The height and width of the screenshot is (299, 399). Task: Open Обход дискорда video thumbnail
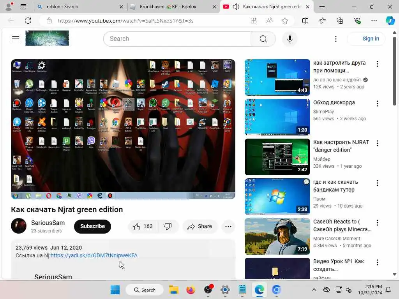(x=277, y=117)
